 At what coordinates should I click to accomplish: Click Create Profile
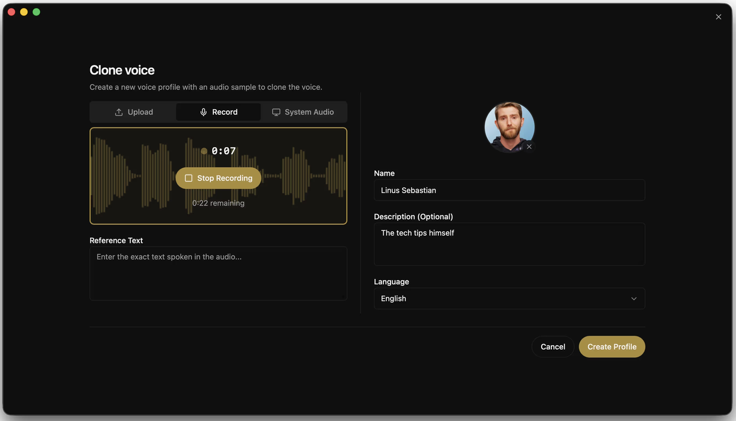click(612, 347)
